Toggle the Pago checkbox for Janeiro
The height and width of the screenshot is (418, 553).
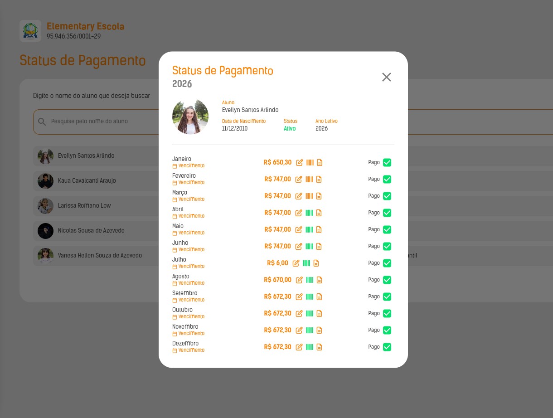tap(387, 162)
